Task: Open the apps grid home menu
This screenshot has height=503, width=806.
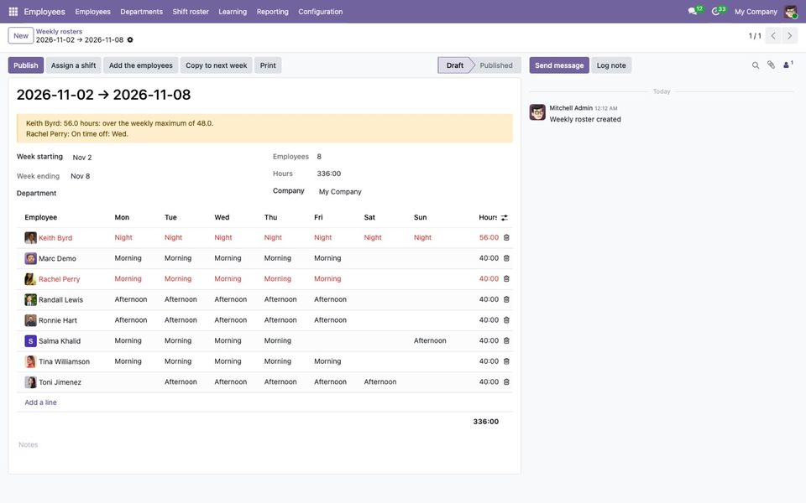Action: 13,11
